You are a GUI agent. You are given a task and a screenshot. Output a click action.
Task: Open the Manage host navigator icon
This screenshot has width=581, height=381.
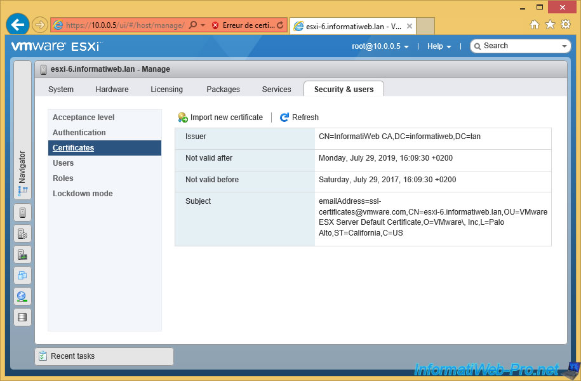point(22,234)
